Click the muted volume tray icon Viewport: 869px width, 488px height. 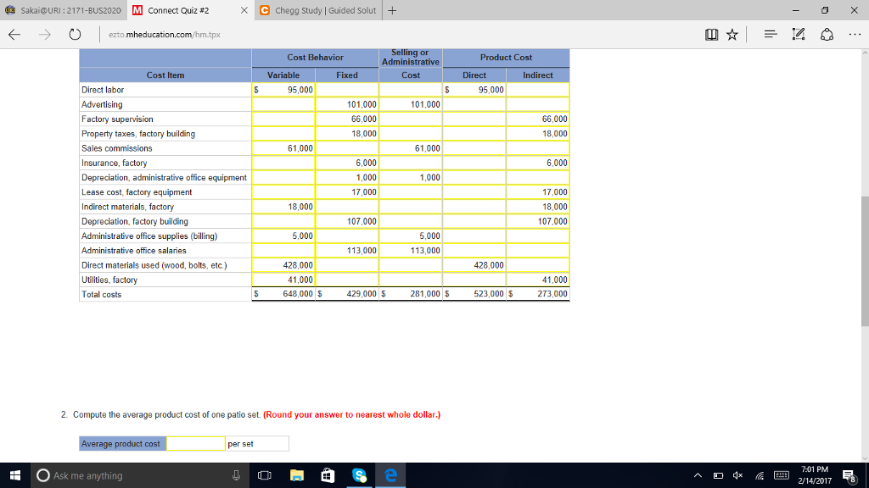(x=737, y=475)
